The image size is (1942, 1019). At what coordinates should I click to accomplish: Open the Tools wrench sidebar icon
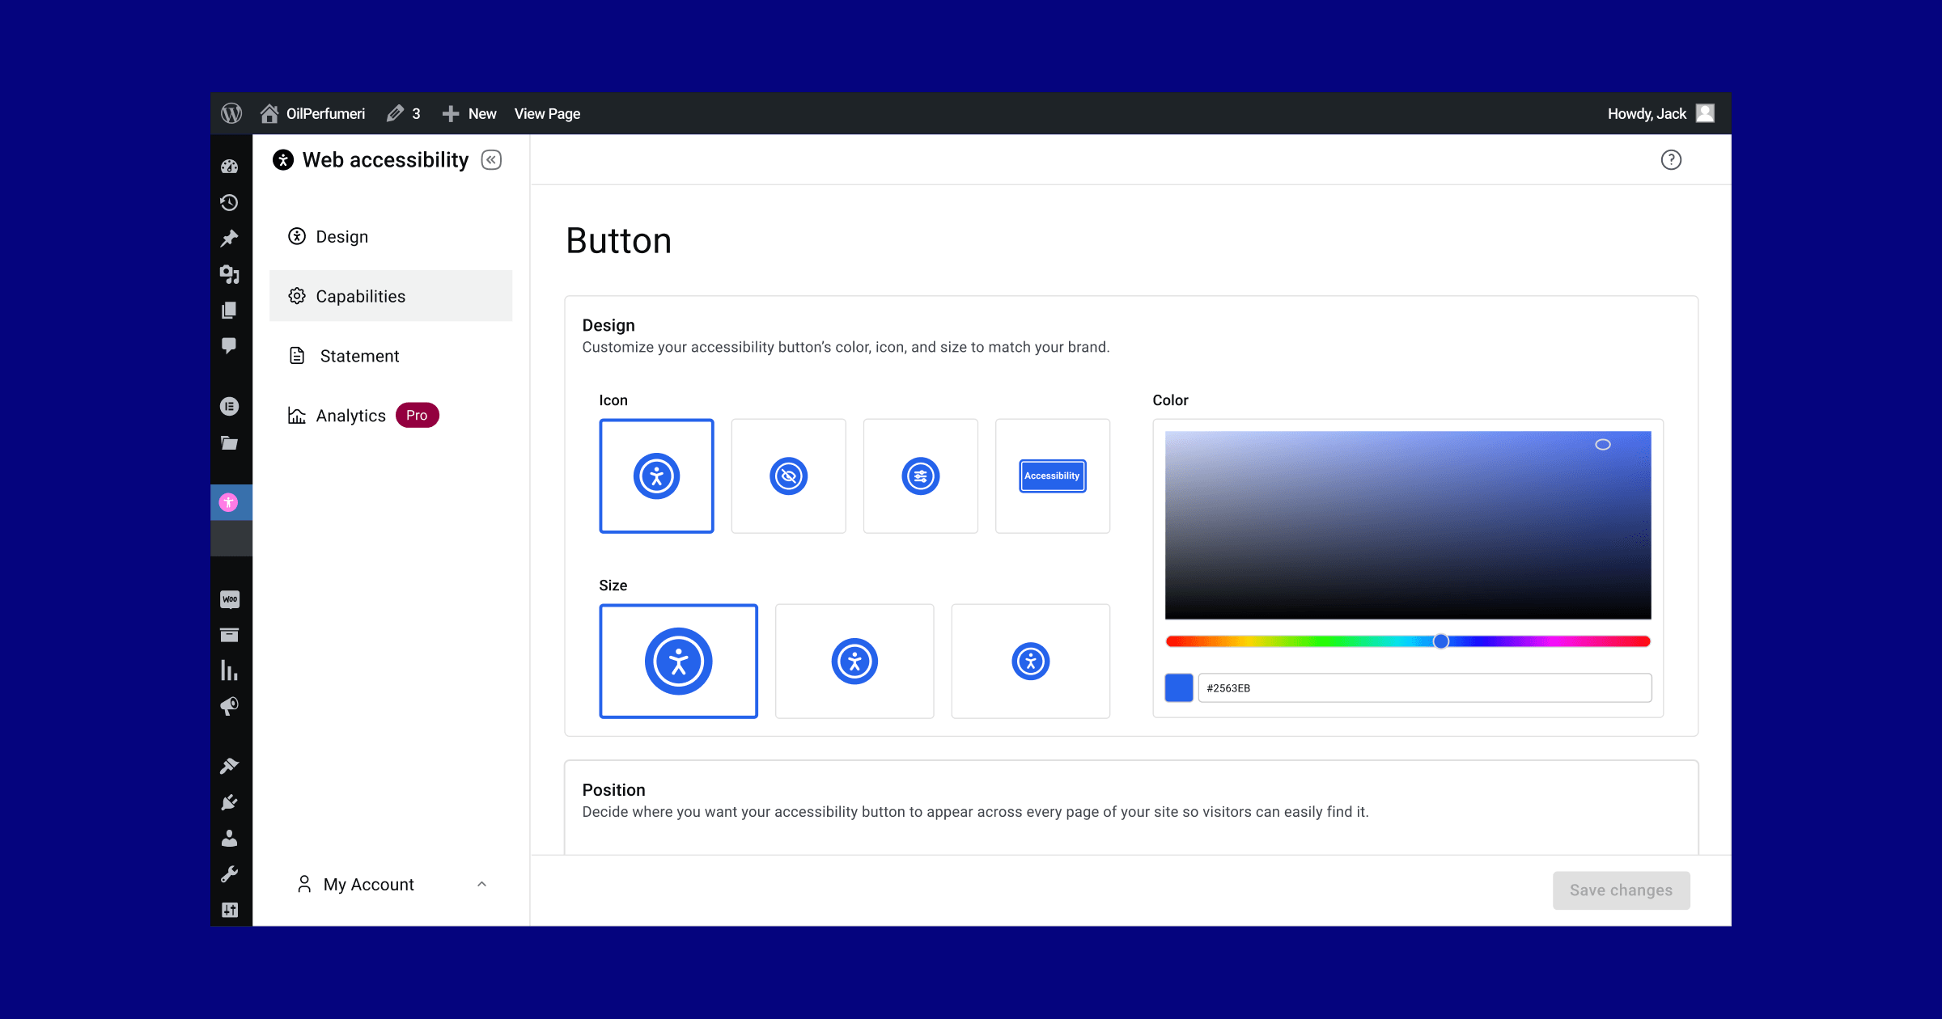(x=230, y=874)
